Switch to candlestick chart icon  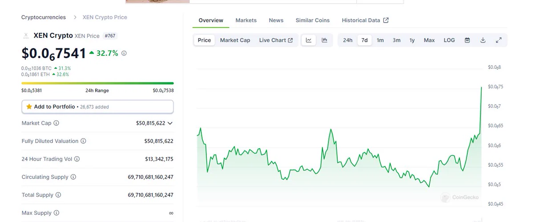(x=324, y=40)
